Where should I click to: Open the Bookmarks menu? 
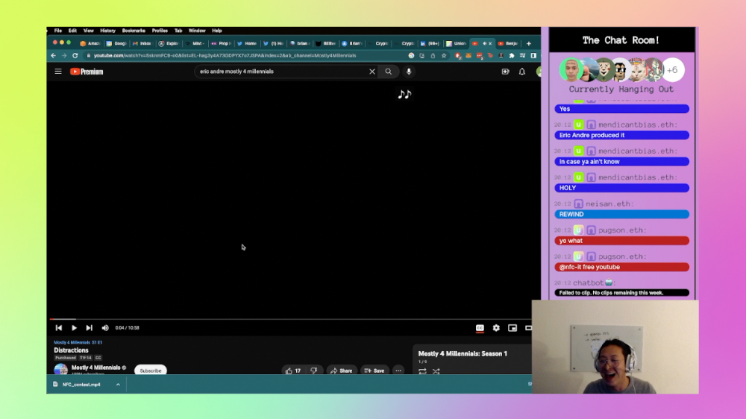click(134, 31)
